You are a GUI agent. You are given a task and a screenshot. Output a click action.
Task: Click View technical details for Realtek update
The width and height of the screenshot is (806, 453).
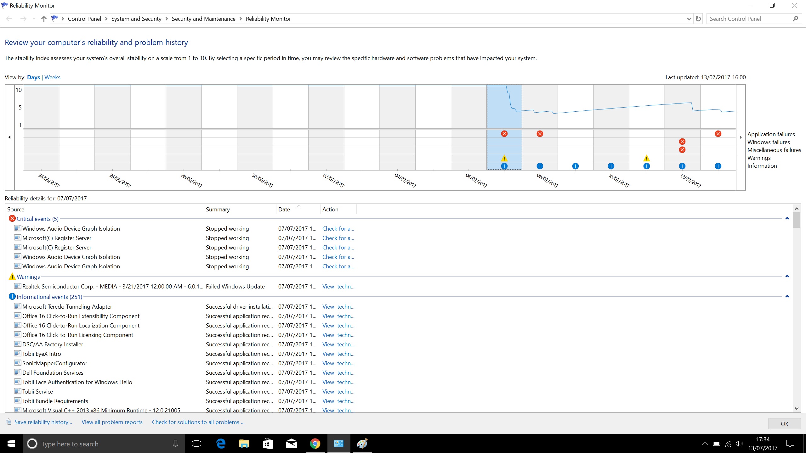click(338, 287)
